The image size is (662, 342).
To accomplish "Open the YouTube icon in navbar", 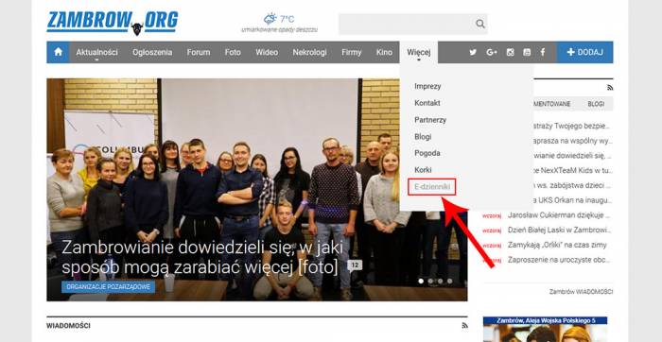I will click(x=527, y=52).
